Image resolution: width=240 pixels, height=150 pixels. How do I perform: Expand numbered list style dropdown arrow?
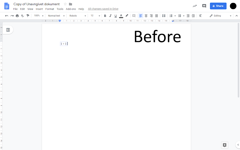pyautogui.click(x=175, y=16)
